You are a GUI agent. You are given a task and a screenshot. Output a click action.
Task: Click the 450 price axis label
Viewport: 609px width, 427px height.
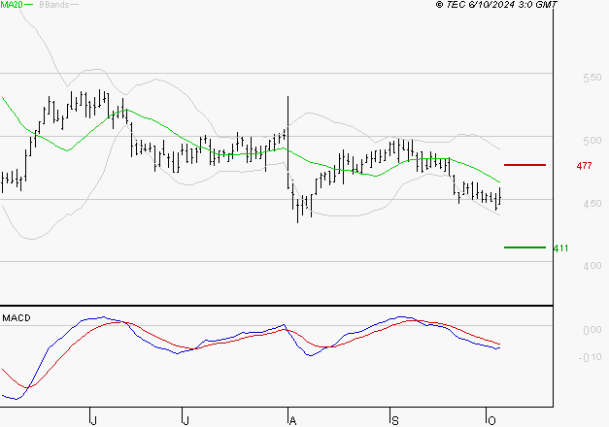coord(592,204)
